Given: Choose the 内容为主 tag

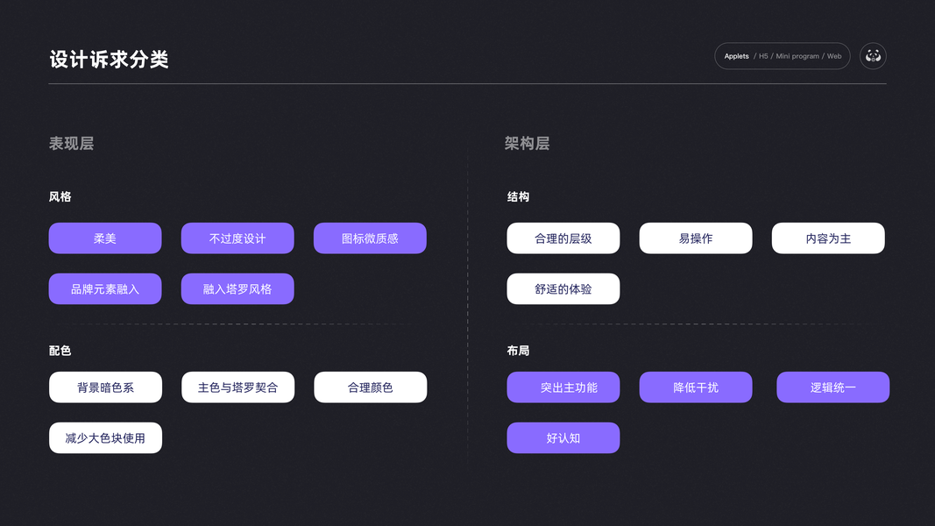Looking at the screenshot, I should pyautogui.click(x=828, y=238).
